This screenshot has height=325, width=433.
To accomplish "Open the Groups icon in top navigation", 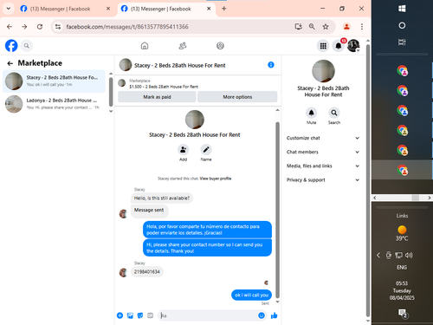I will pos(220,46).
